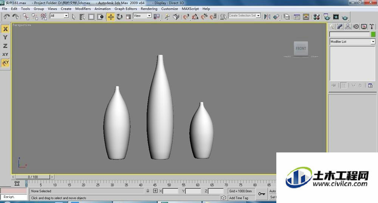Switch to the Utilities hammer tab
This screenshot has height=203, width=378.
[372, 27]
